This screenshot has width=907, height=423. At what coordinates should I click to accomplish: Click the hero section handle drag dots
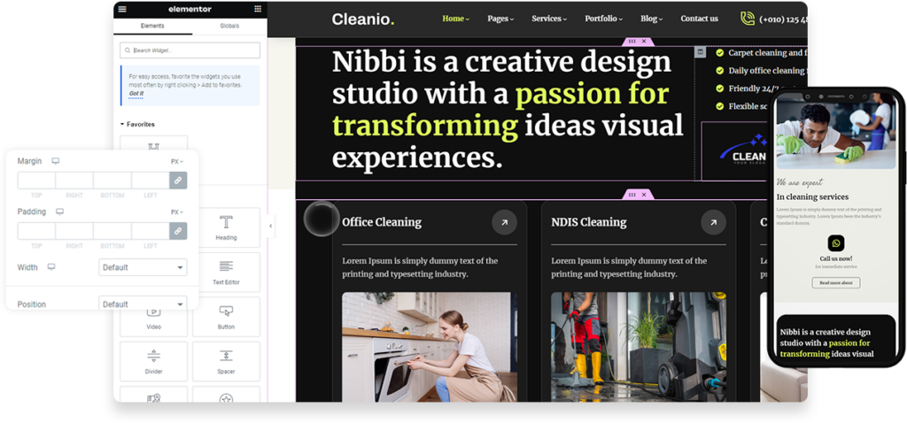(632, 42)
